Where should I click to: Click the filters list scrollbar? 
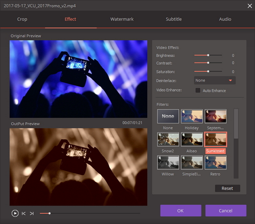point(236,124)
